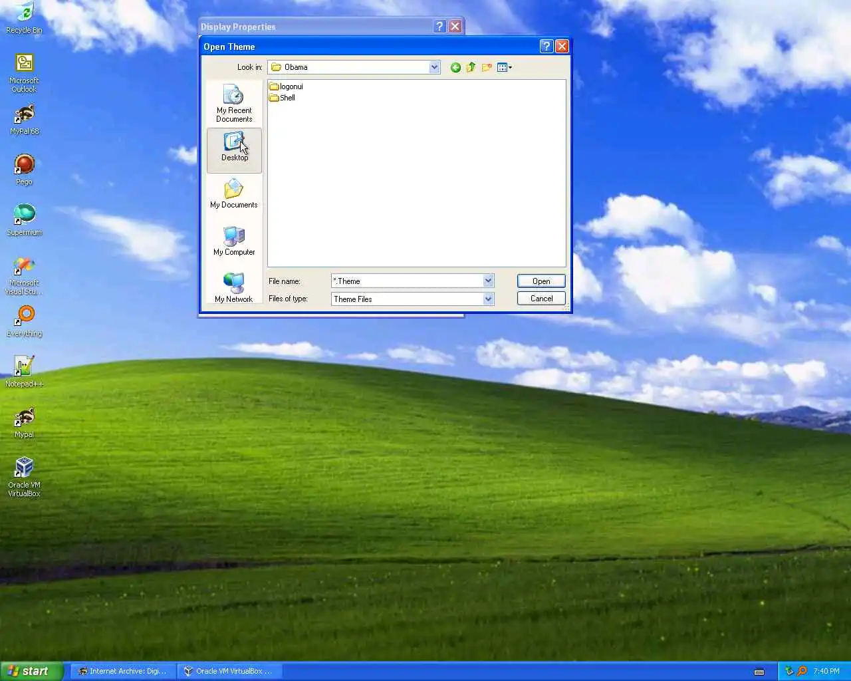Select the MyPal 68 desktop icon
851x681 pixels.
(24, 119)
